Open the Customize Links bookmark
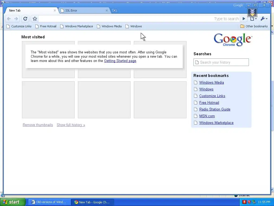Screen dimensions: 274x206 point(19,26)
